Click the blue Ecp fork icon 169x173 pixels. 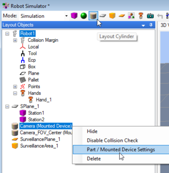(23, 60)
